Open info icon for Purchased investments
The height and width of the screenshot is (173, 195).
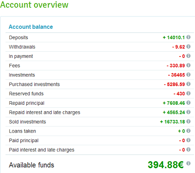tap(188, 84)
